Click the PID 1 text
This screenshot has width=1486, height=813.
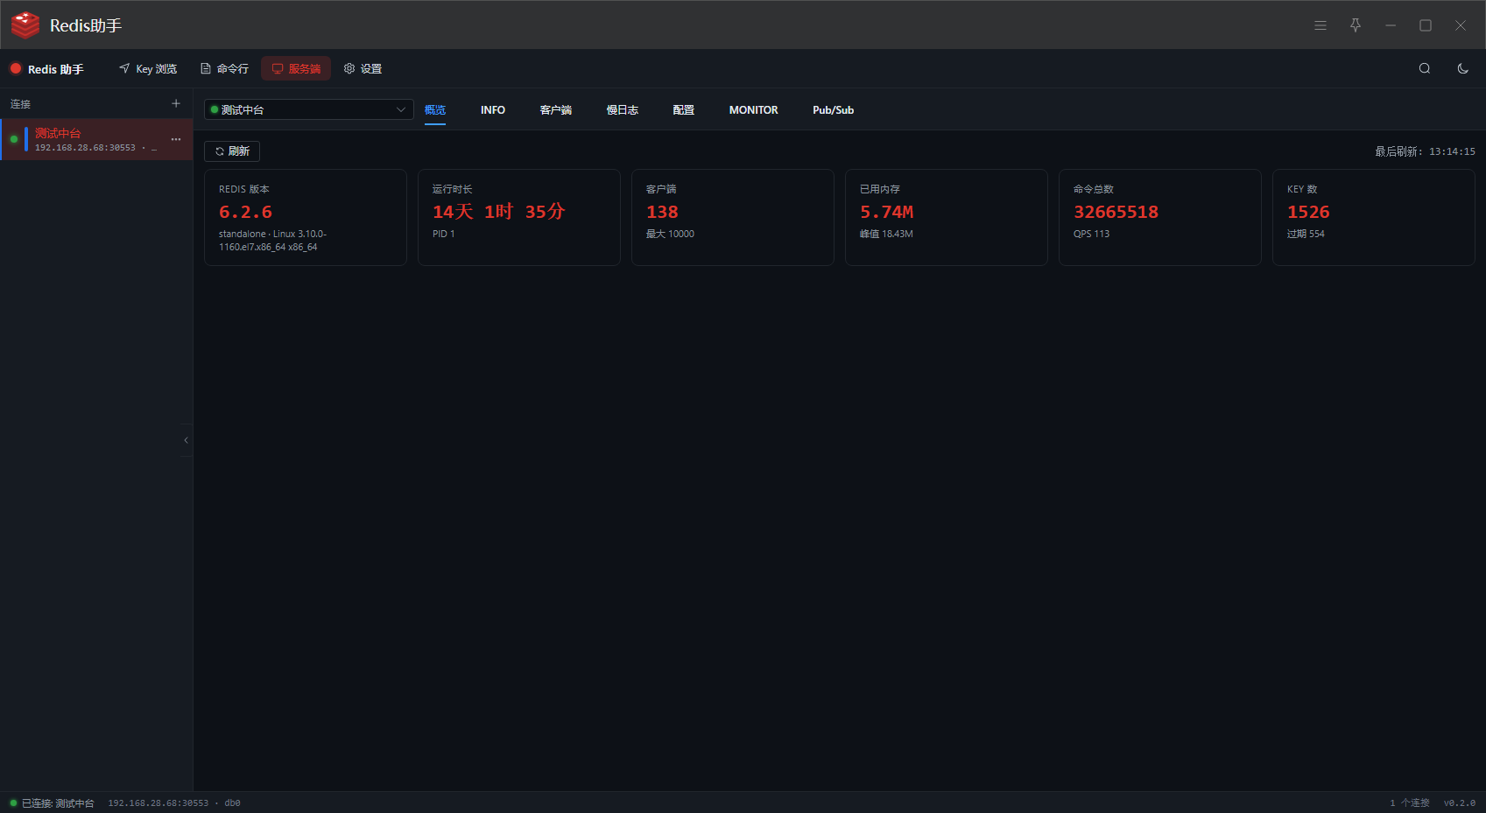[443, 234]
